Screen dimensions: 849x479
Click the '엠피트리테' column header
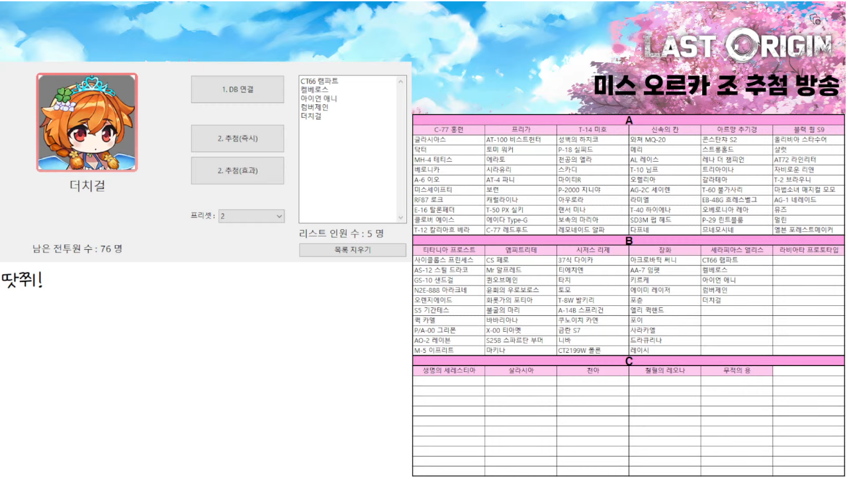click(x=521, y=250)
